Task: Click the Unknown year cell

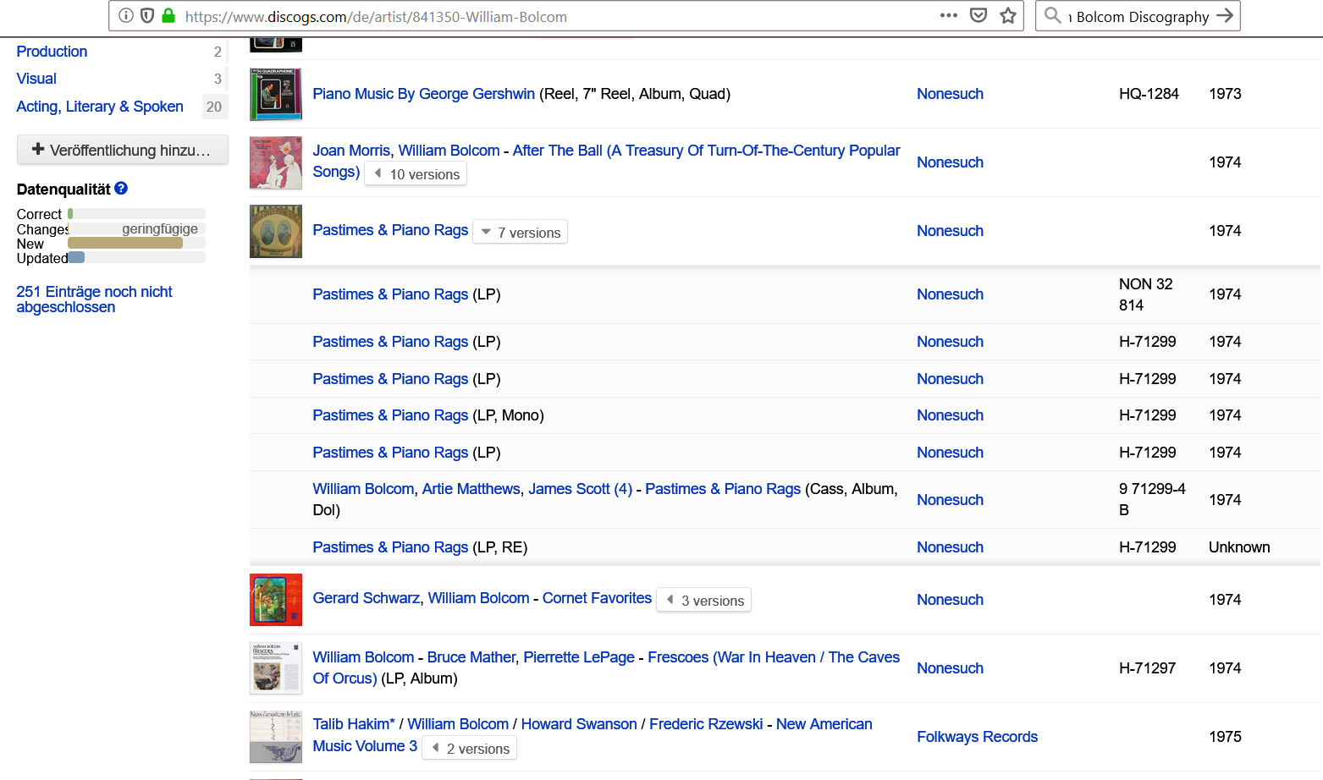Action: (1239, 547)
